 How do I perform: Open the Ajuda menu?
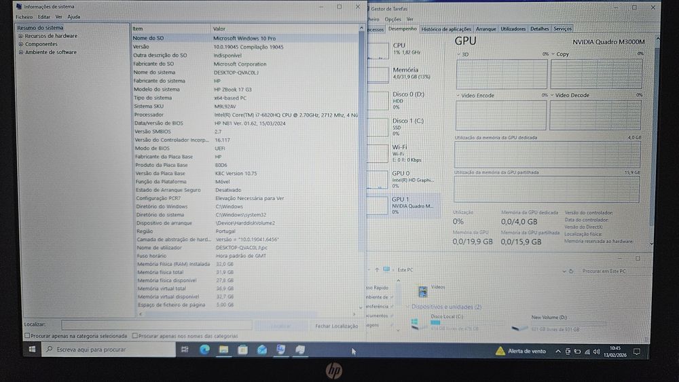(73, 17)
